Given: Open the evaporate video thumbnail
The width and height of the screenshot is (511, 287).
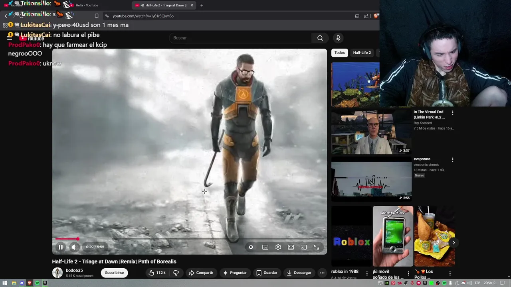Looking at the screenshot, I should (371, 179).
